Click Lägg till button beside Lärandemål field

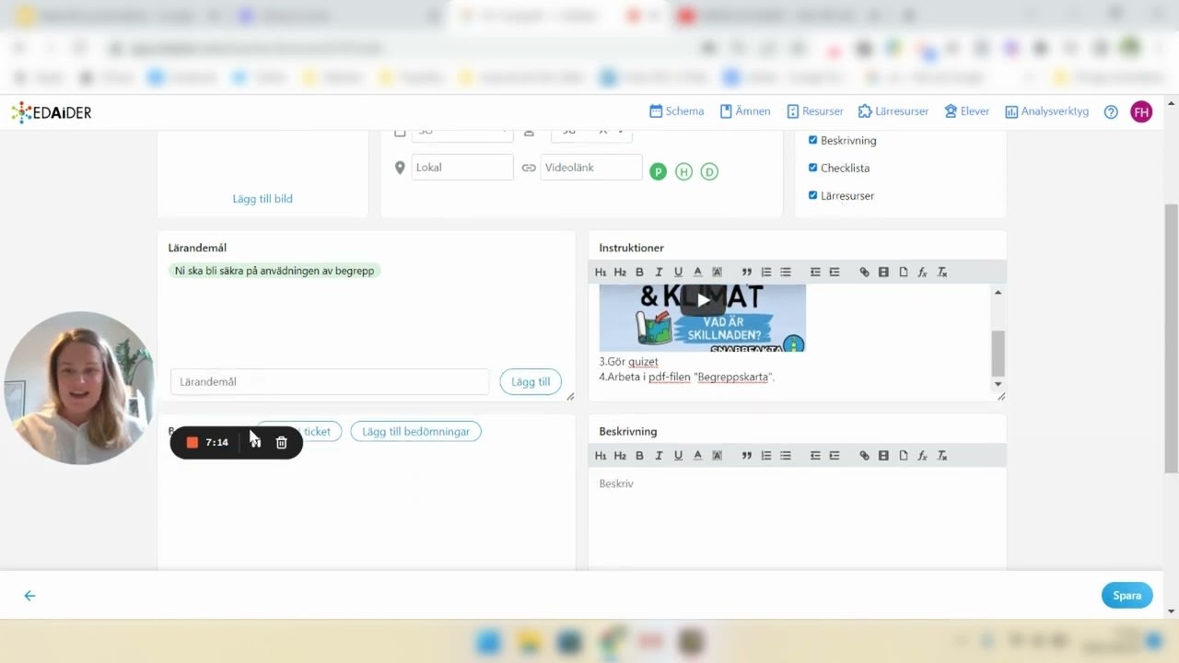pyautogui.click(x=531, y=382)
